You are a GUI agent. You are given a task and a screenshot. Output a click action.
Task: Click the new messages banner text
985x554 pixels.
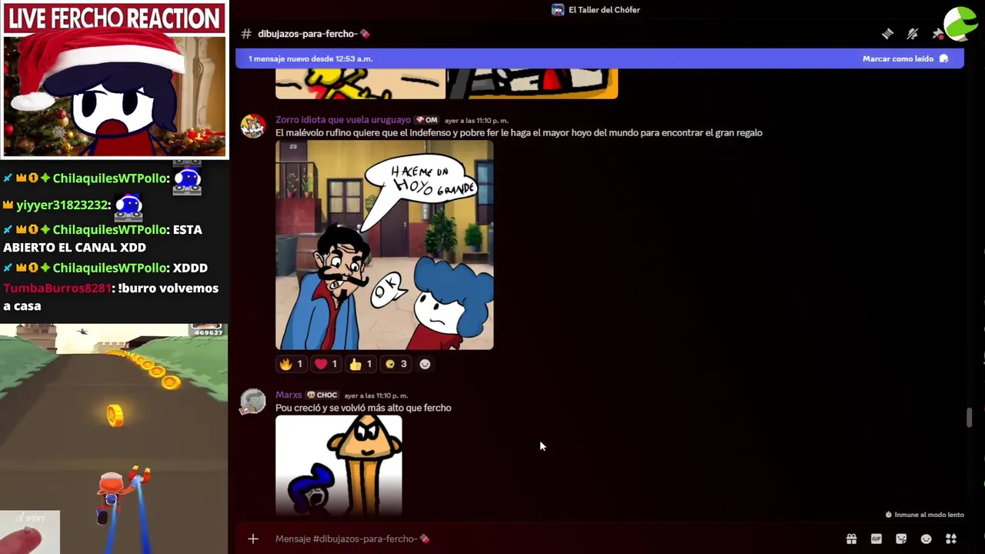(x=310, y=58)
